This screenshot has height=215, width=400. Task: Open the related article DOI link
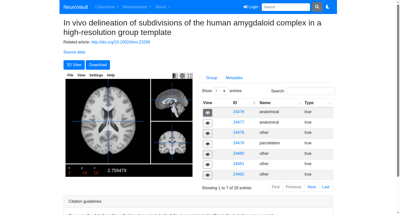120,42
